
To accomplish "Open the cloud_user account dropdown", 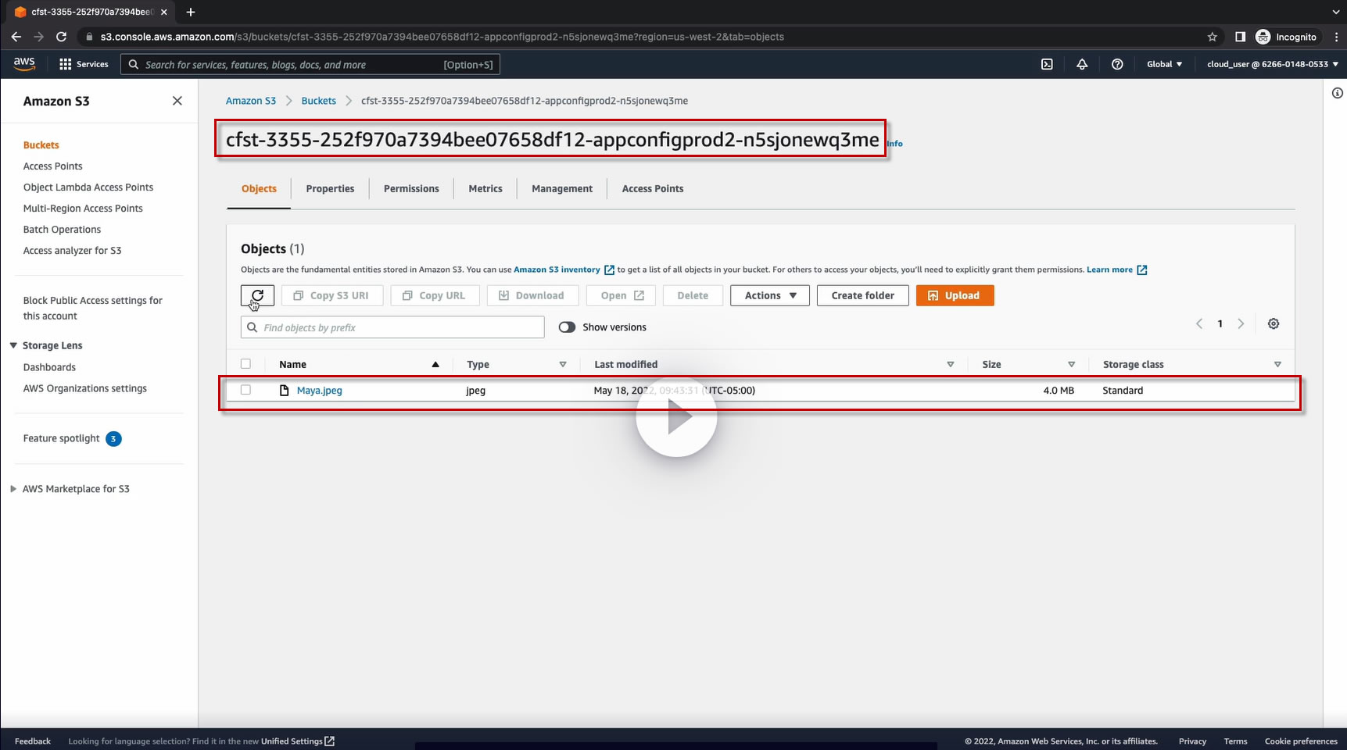I will pos(1272,64).
